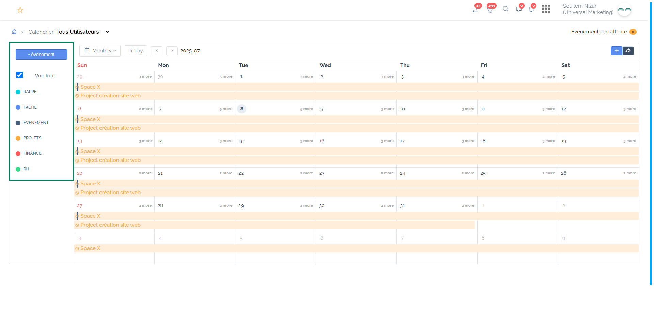
Task: Uncheck the Voir tout checkbox
Action: tap(19, 75)
